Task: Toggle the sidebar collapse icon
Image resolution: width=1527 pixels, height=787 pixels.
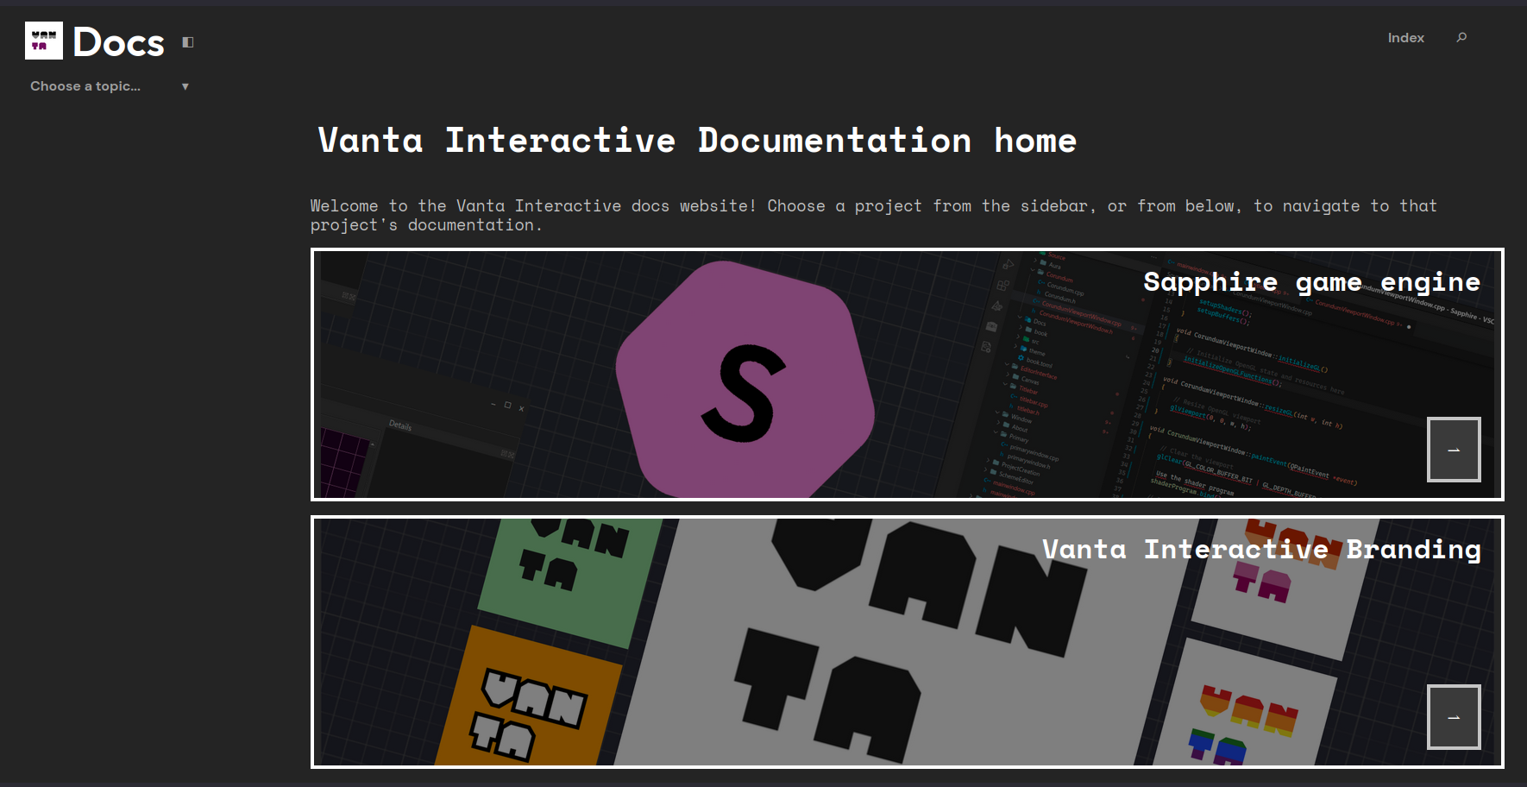Action: pyautogui.click(x=188, y=41)
